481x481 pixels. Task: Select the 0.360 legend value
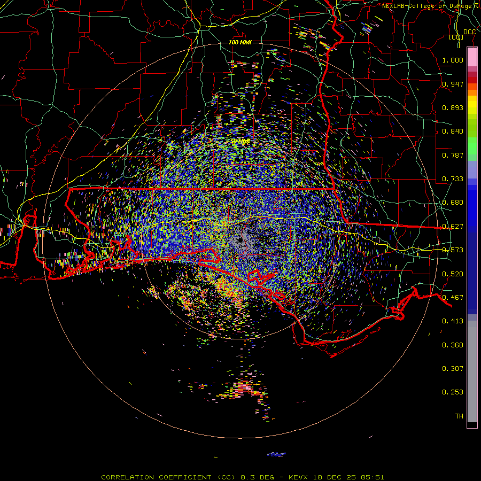[x=453, y=345]
